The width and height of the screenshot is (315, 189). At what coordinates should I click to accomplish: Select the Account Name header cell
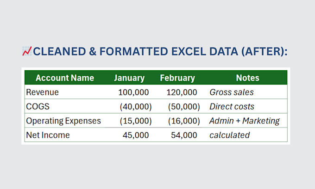coord(65,78)
